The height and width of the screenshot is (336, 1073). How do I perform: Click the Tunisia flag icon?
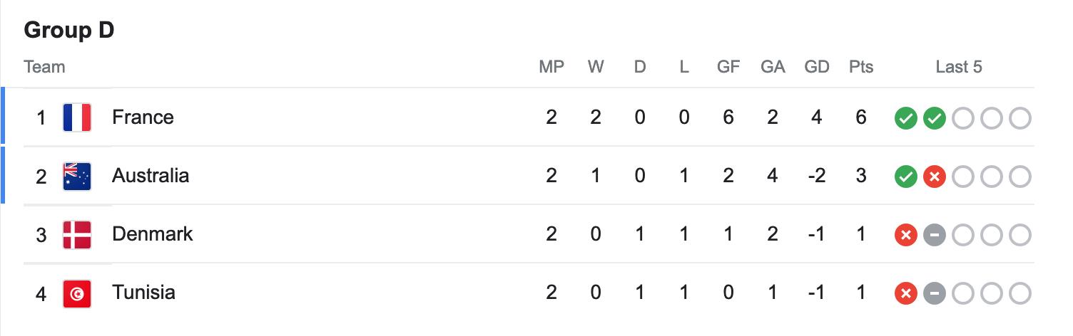(77, 293)
